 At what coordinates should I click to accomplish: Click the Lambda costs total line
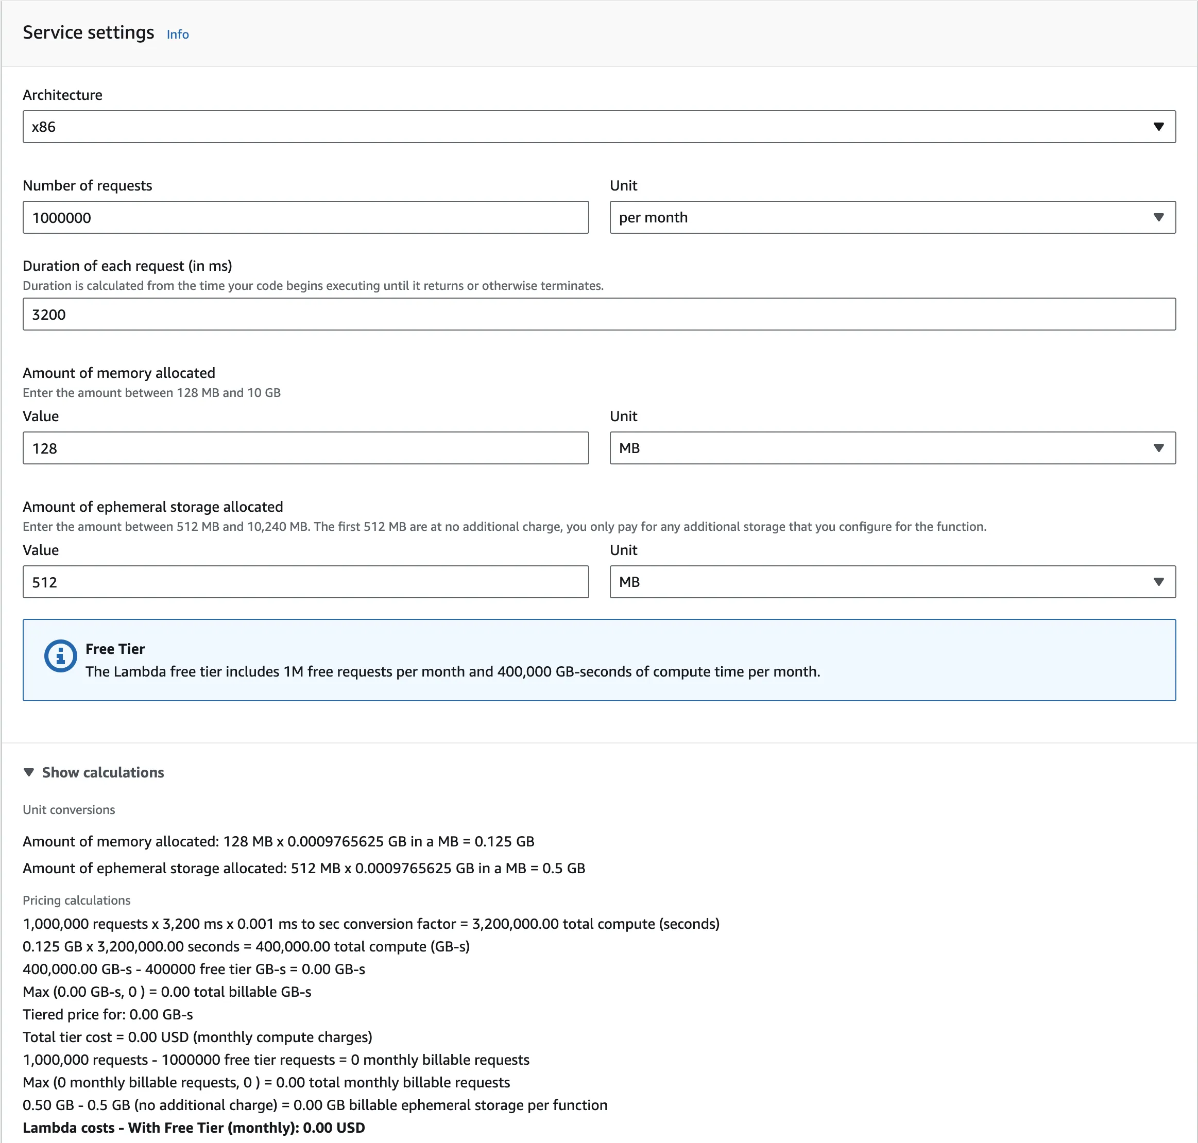[193, 1128]
